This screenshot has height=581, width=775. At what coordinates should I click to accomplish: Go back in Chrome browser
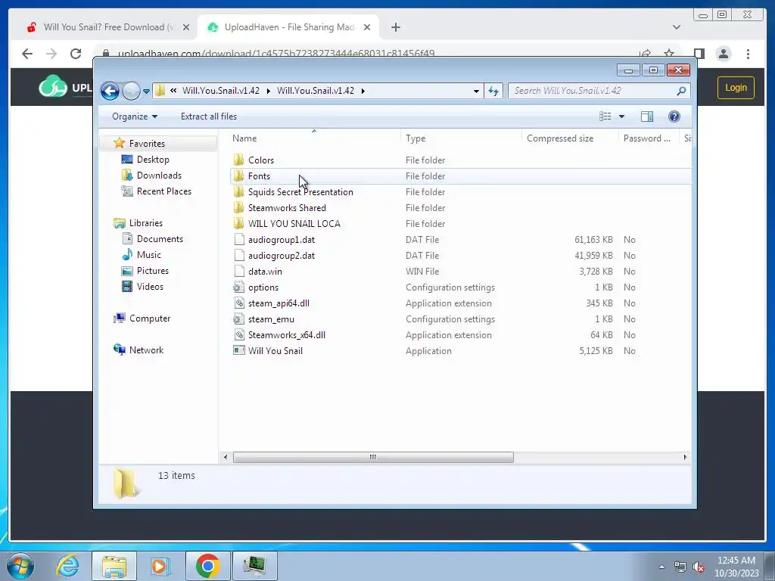tap(27, 54)
